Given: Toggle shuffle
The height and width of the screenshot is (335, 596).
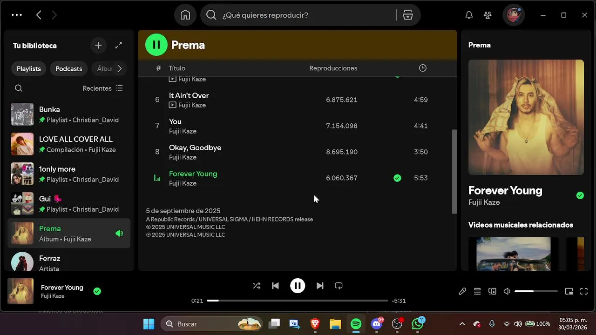Looking at the screenshot, I should coord(257,286).
